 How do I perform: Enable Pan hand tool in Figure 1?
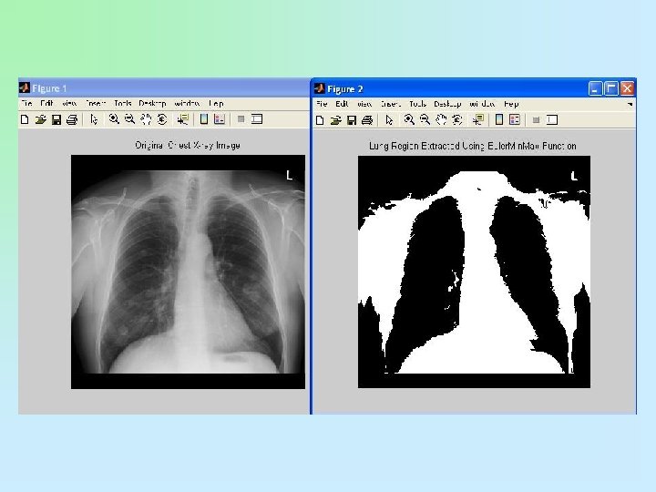pos(146,119)
